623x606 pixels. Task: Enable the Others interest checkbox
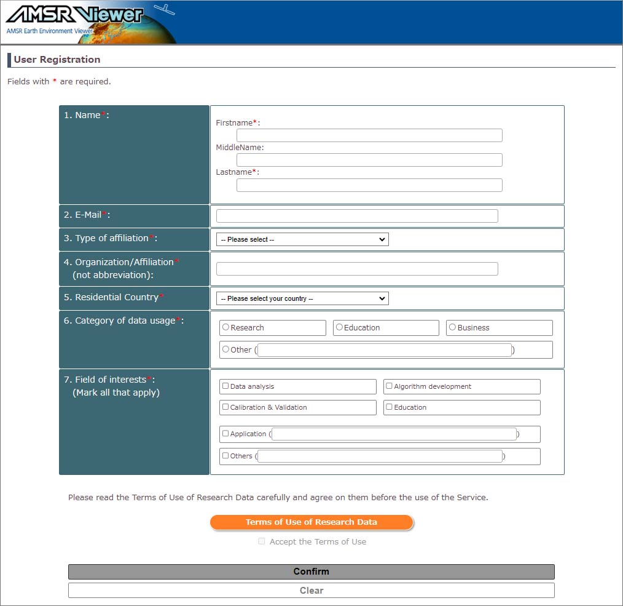225,456
